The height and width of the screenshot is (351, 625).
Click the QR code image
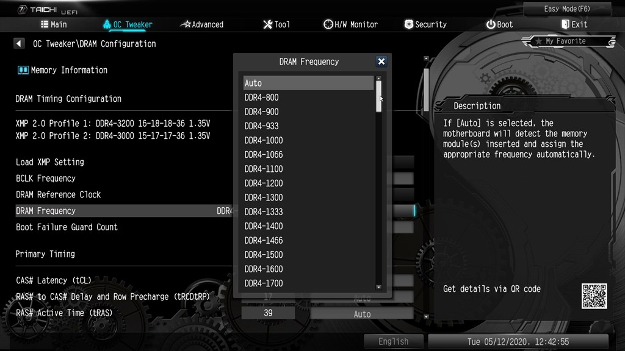point(594,296)
